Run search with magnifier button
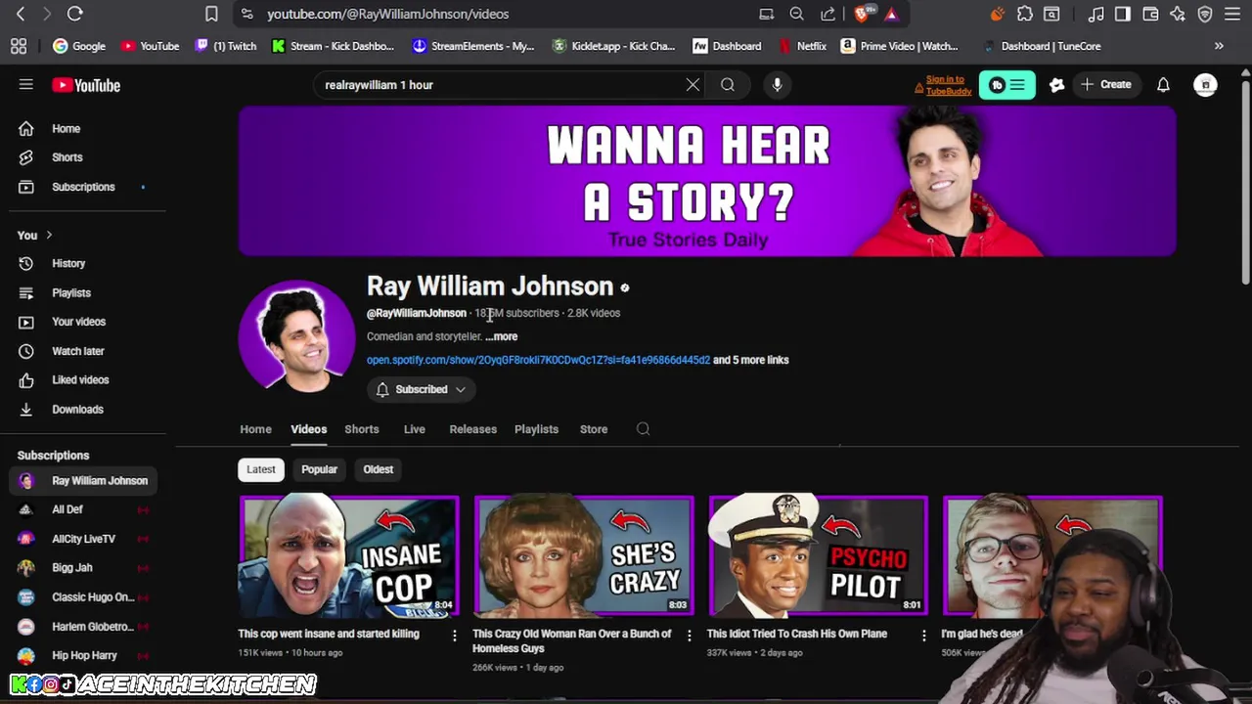This screenshot has height=704, width=1252. click(728, 85)
